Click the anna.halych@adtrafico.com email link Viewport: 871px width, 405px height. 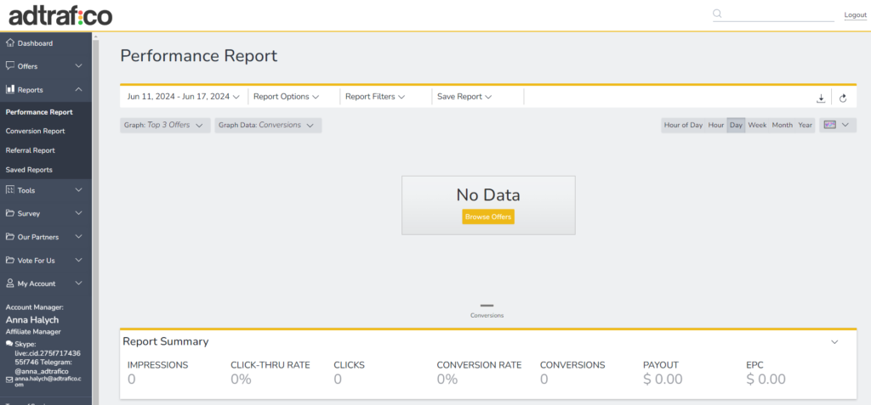click(48, 380)
